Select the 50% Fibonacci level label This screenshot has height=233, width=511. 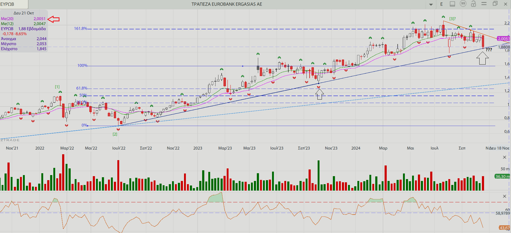[83, 95]
